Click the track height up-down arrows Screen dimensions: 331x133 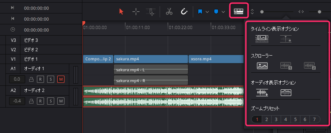[x=252, y=12]
